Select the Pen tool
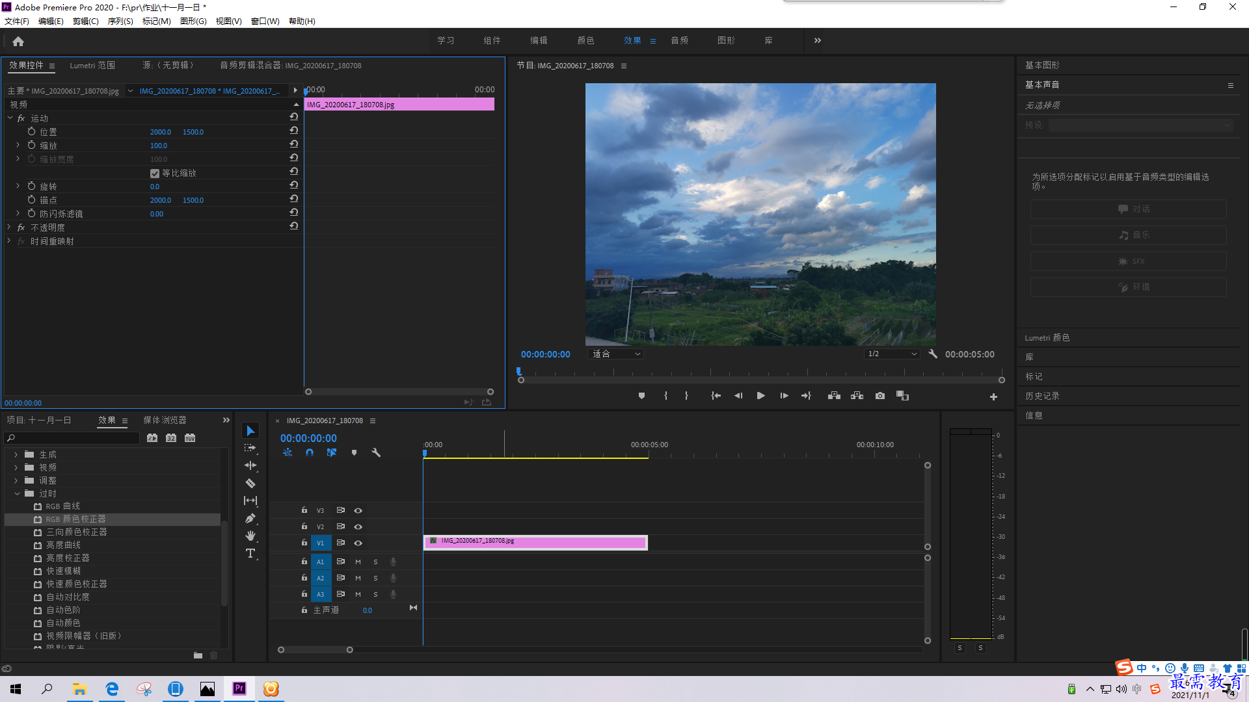Screen dimensions: 1249x702 tap(250, 518)
